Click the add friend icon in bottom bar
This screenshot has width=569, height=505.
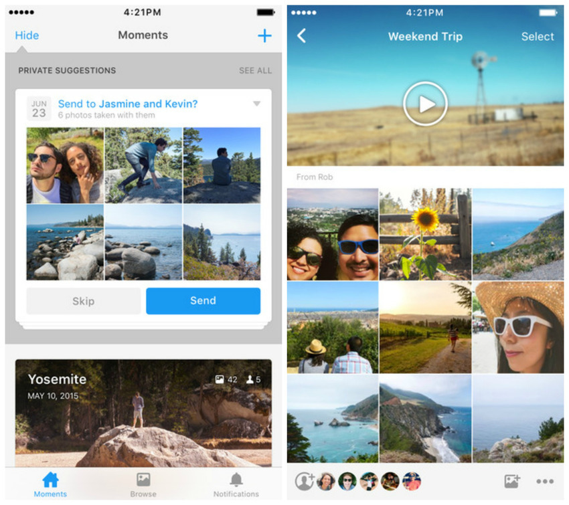coord(305,481)
